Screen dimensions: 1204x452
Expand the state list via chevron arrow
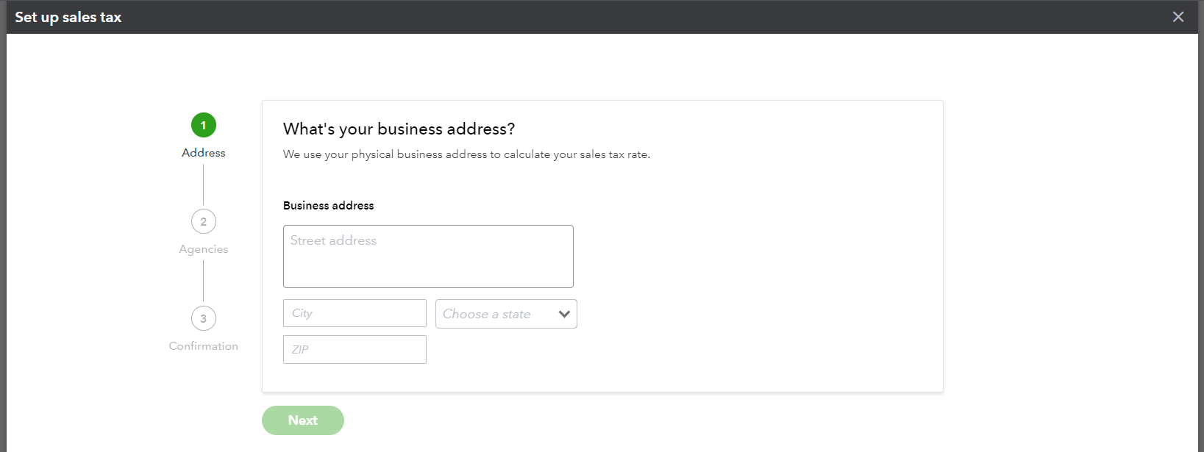tap(564, 314)
